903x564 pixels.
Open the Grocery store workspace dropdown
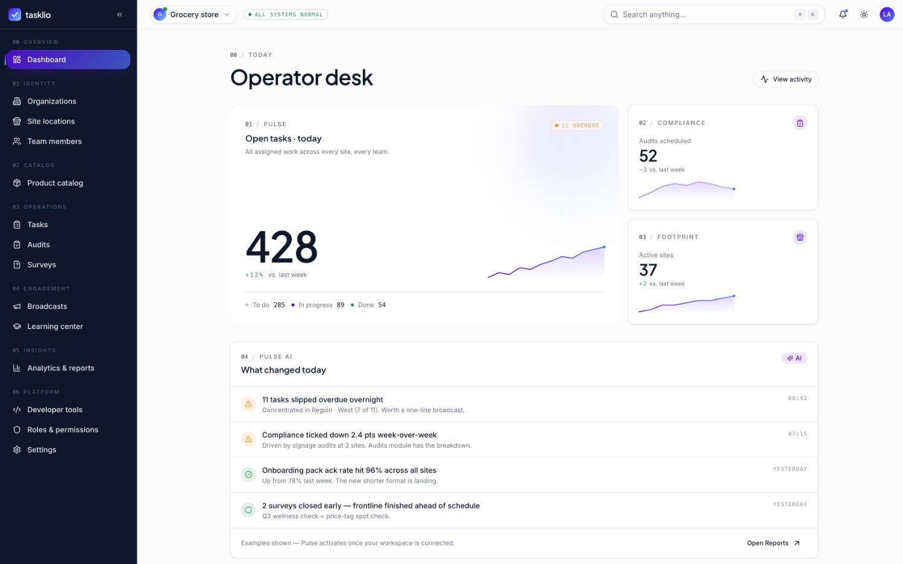pyautogui.click(x=193, y=14)
